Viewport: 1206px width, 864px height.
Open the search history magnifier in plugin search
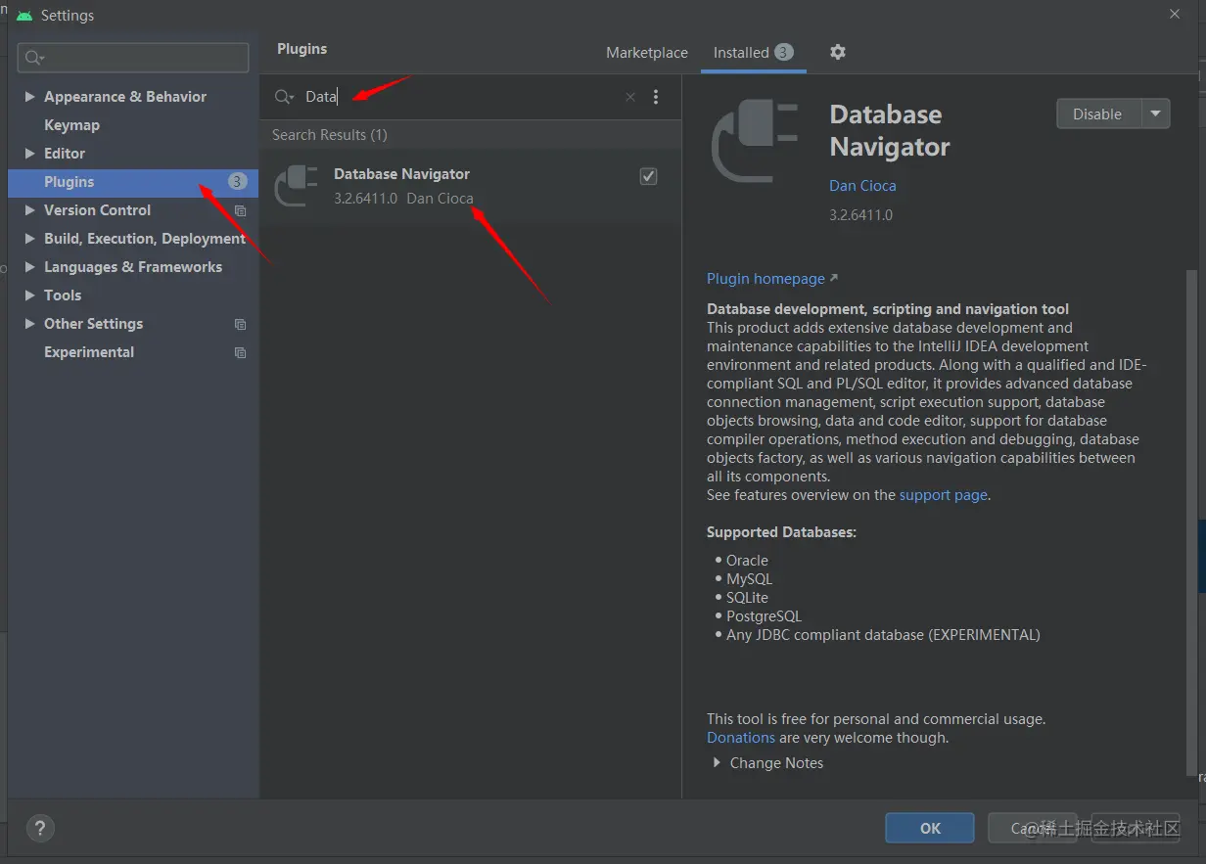click(x=284, y=96)
